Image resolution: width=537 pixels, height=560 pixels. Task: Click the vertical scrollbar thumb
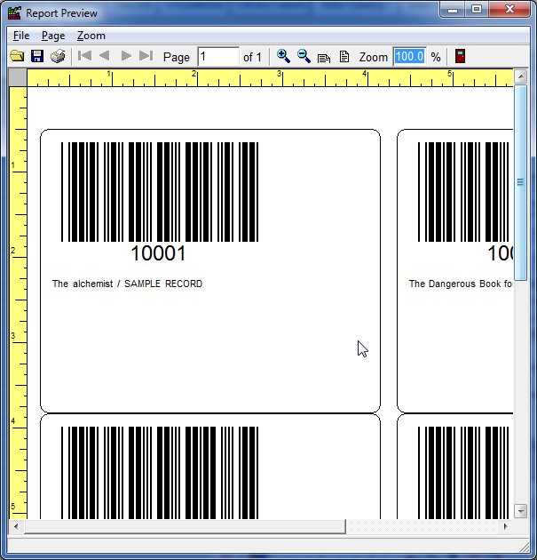click(x=521, y=182)
